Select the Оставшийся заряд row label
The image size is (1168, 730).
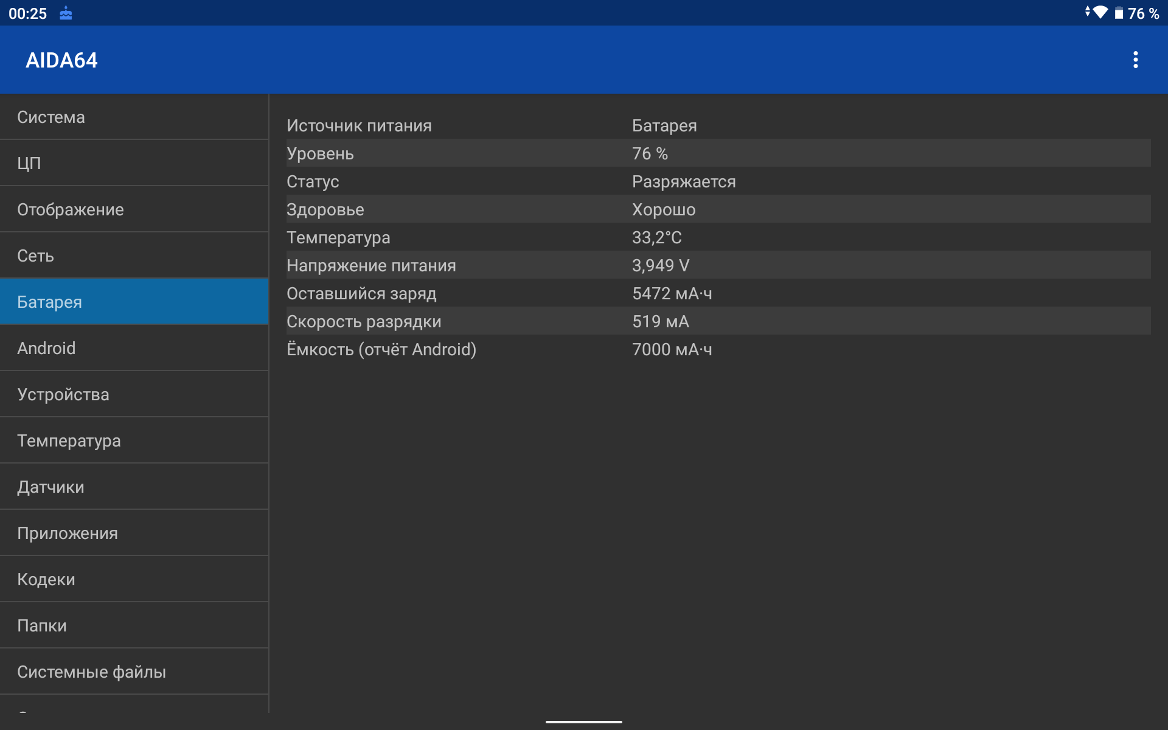(x=361, y=293)
